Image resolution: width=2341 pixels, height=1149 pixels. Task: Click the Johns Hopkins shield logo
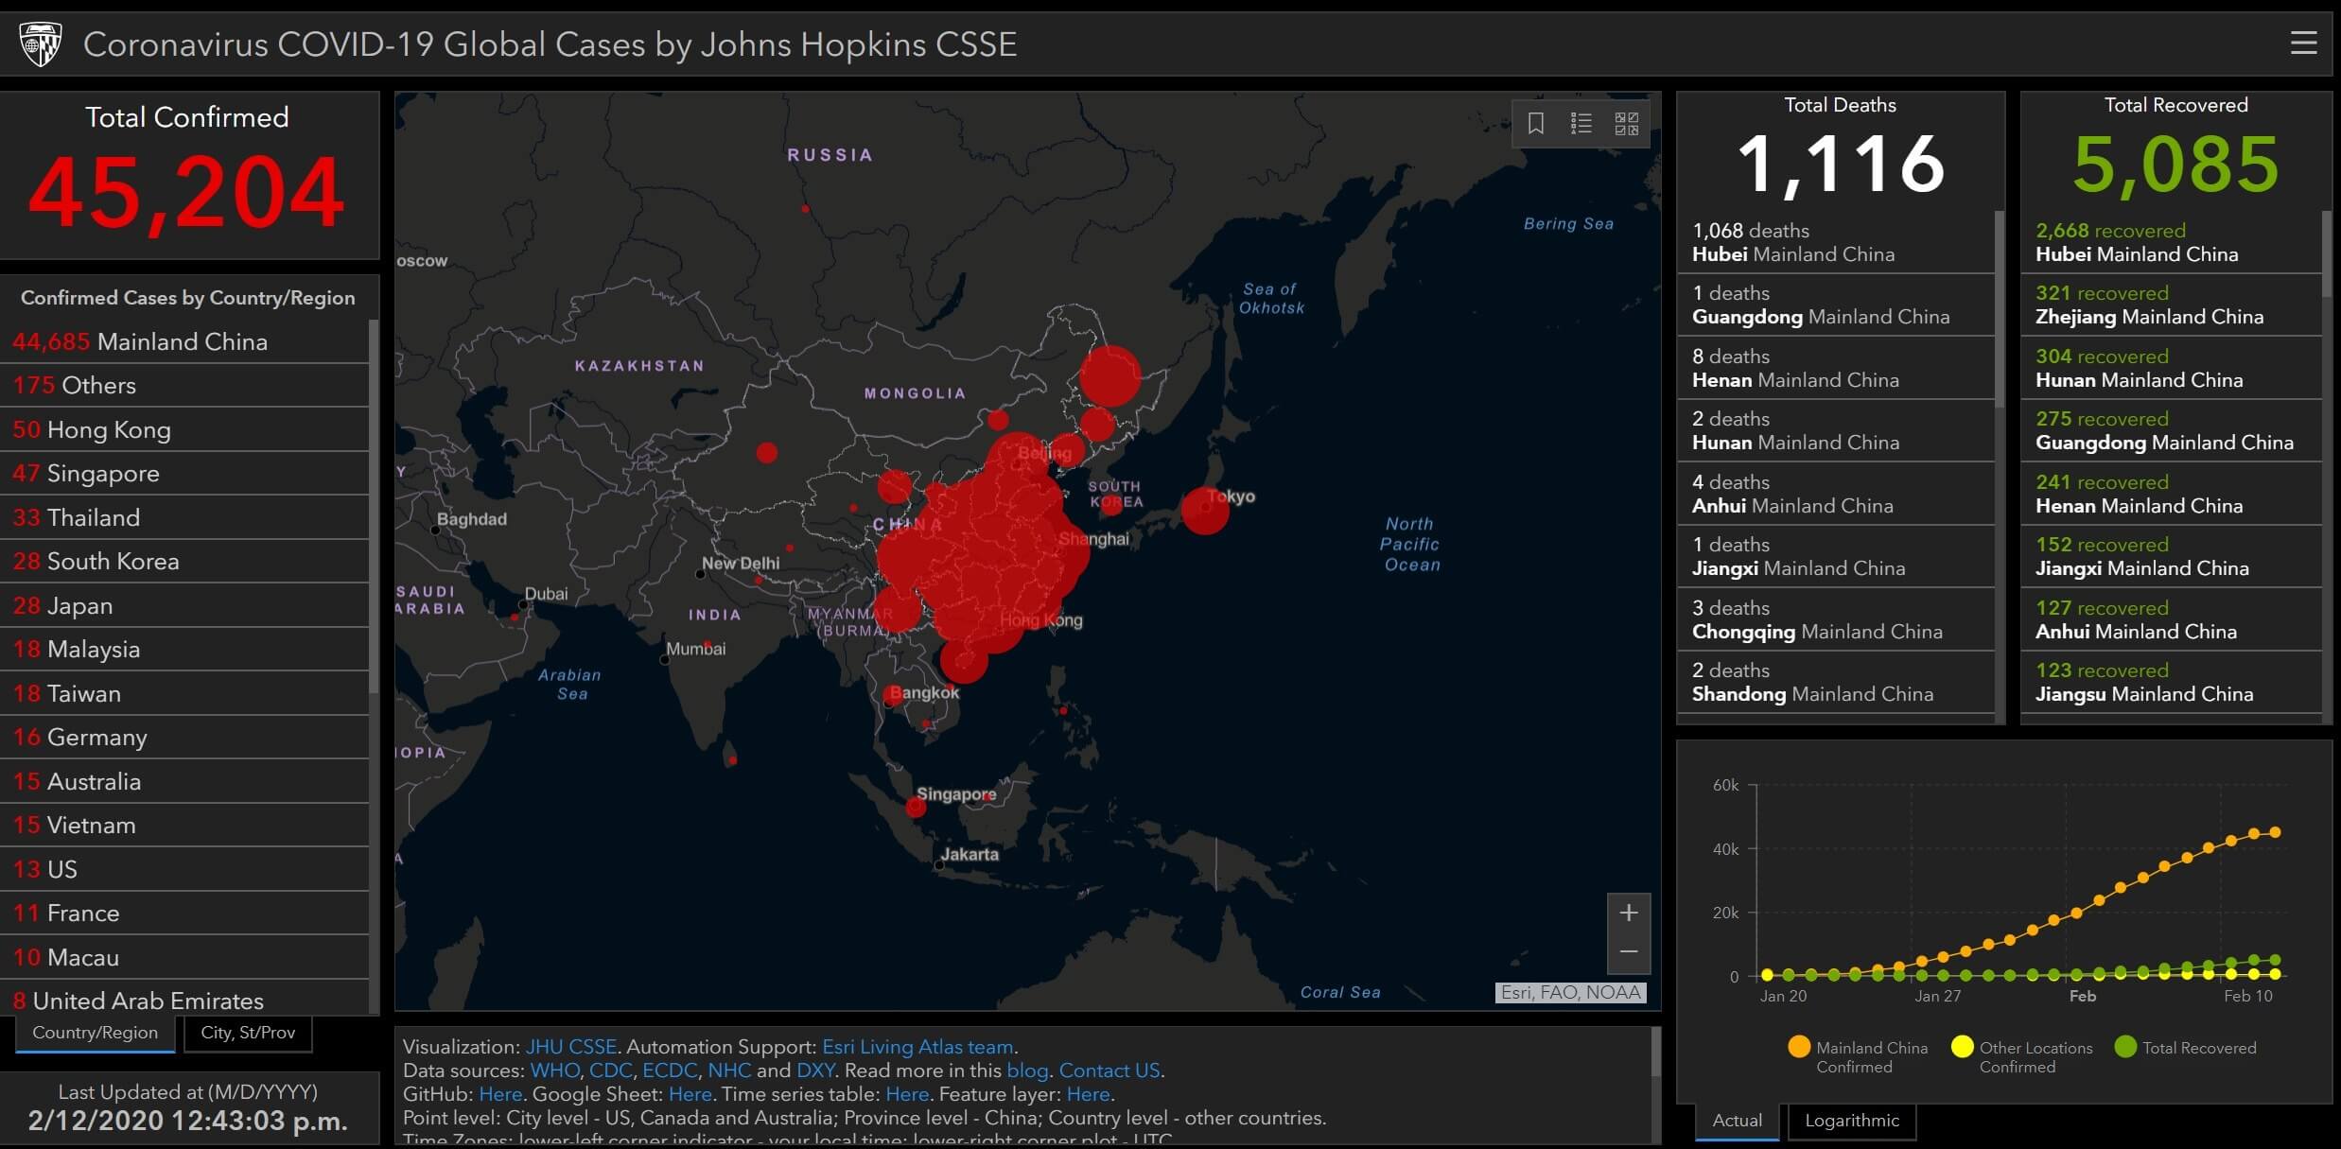(41, 44)
